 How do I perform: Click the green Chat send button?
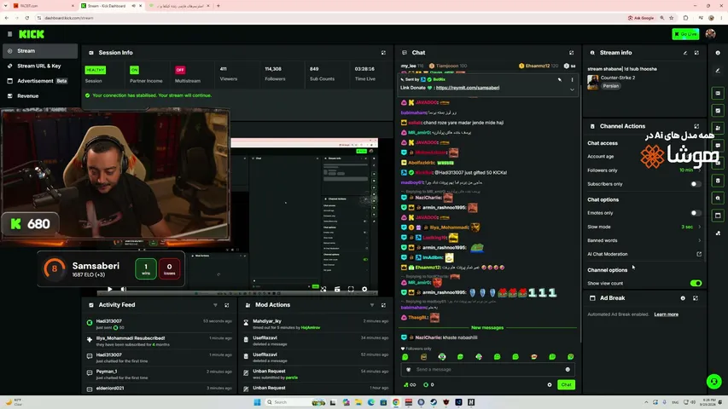[x=566, y=385]
